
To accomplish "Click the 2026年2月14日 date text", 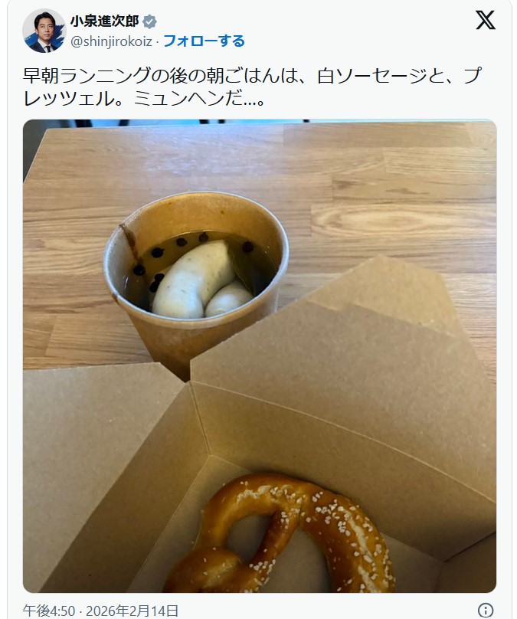I will pos(132,611).
